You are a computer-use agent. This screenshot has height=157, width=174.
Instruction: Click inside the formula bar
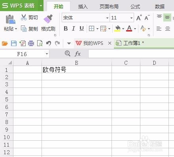(x=131, y=54)
